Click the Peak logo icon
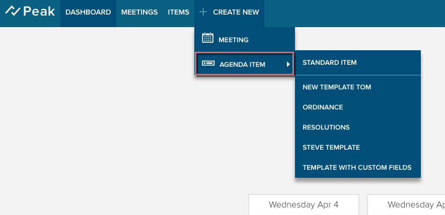445x215 pixels. point(12,12)
